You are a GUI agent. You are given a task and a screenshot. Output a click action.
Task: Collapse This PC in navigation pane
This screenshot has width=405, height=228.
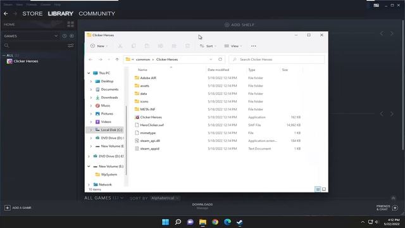(89, 73)
